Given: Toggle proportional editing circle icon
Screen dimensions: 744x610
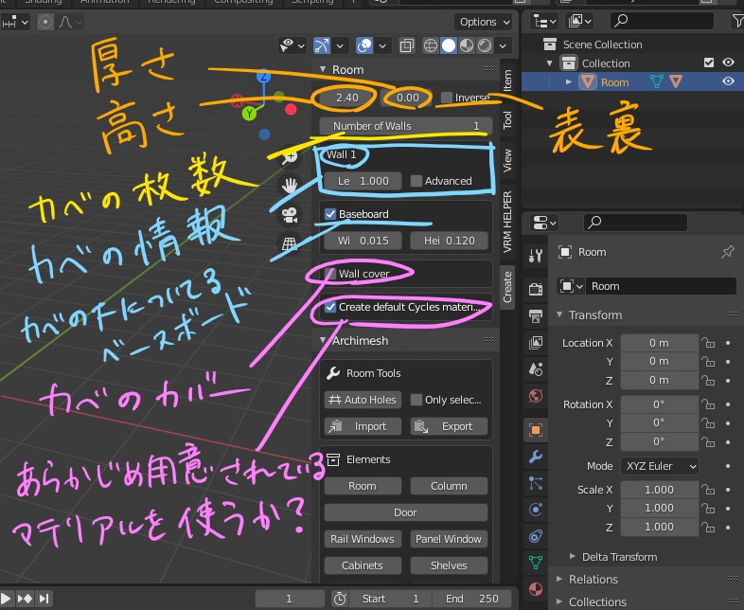Looking at the screenshot, I should pyautogui.click(x=45, y=22).
